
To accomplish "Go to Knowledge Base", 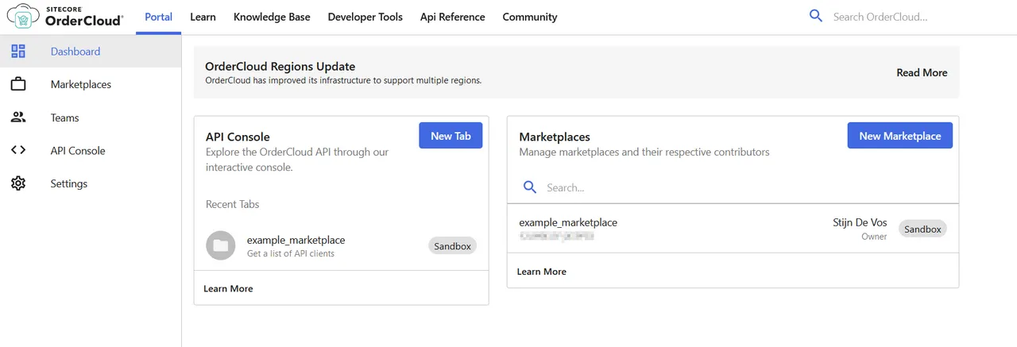I will coord(272,17).
